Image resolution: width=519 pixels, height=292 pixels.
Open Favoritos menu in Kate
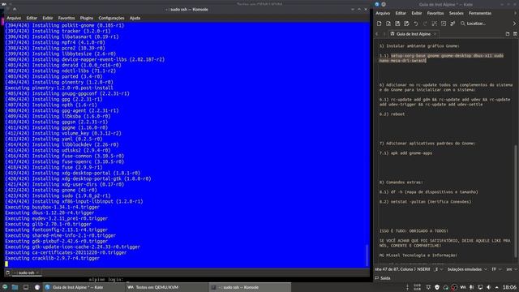[x=435, y=13]
